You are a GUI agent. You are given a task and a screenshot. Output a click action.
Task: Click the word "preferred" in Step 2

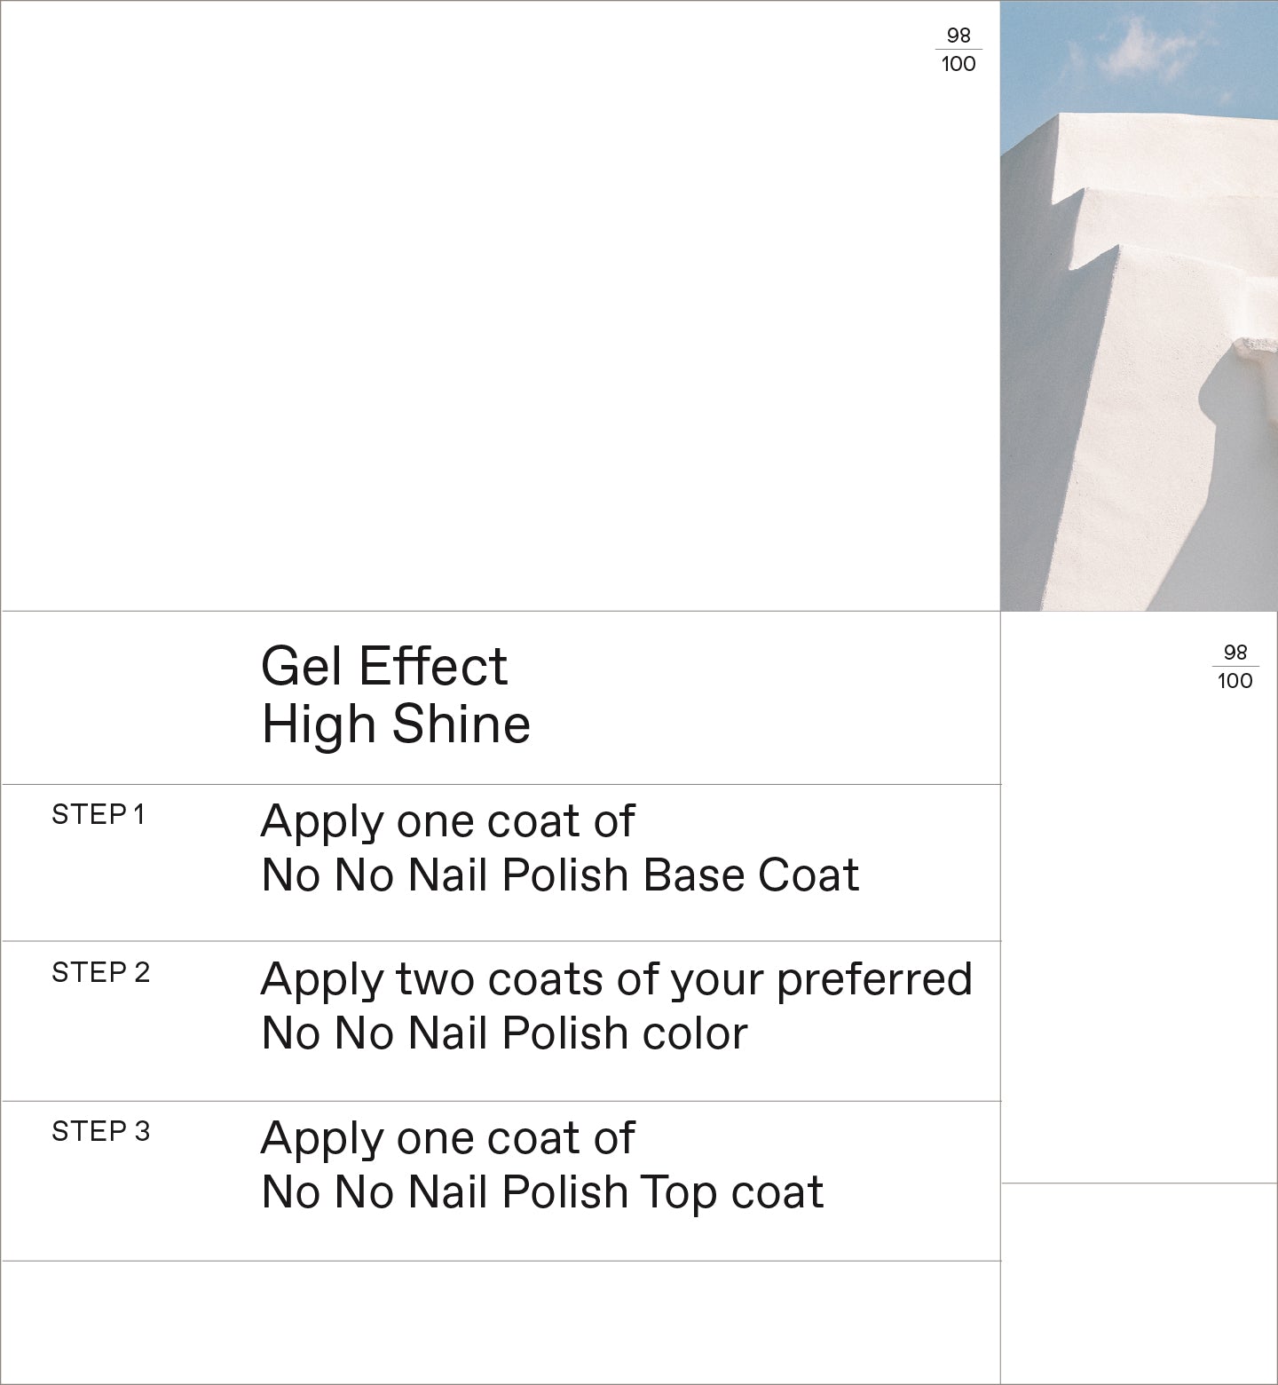[x=874, y=979]
